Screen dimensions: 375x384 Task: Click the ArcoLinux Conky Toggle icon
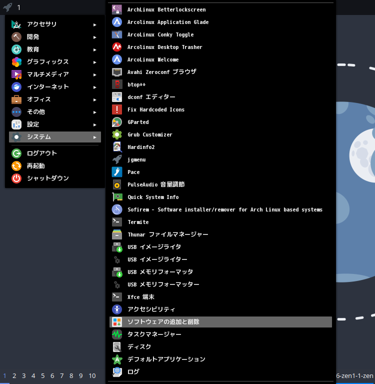pos(117,34)
